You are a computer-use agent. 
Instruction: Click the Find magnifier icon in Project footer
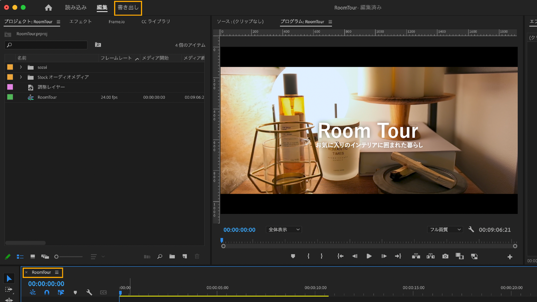pos(160,256)
